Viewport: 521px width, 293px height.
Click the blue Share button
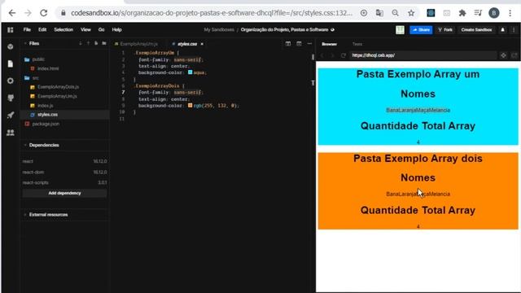coord(421,30)
